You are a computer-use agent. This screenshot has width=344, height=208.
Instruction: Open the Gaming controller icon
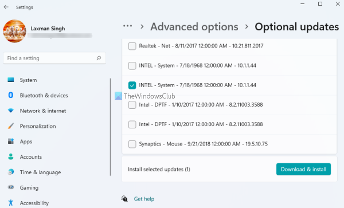11,187
